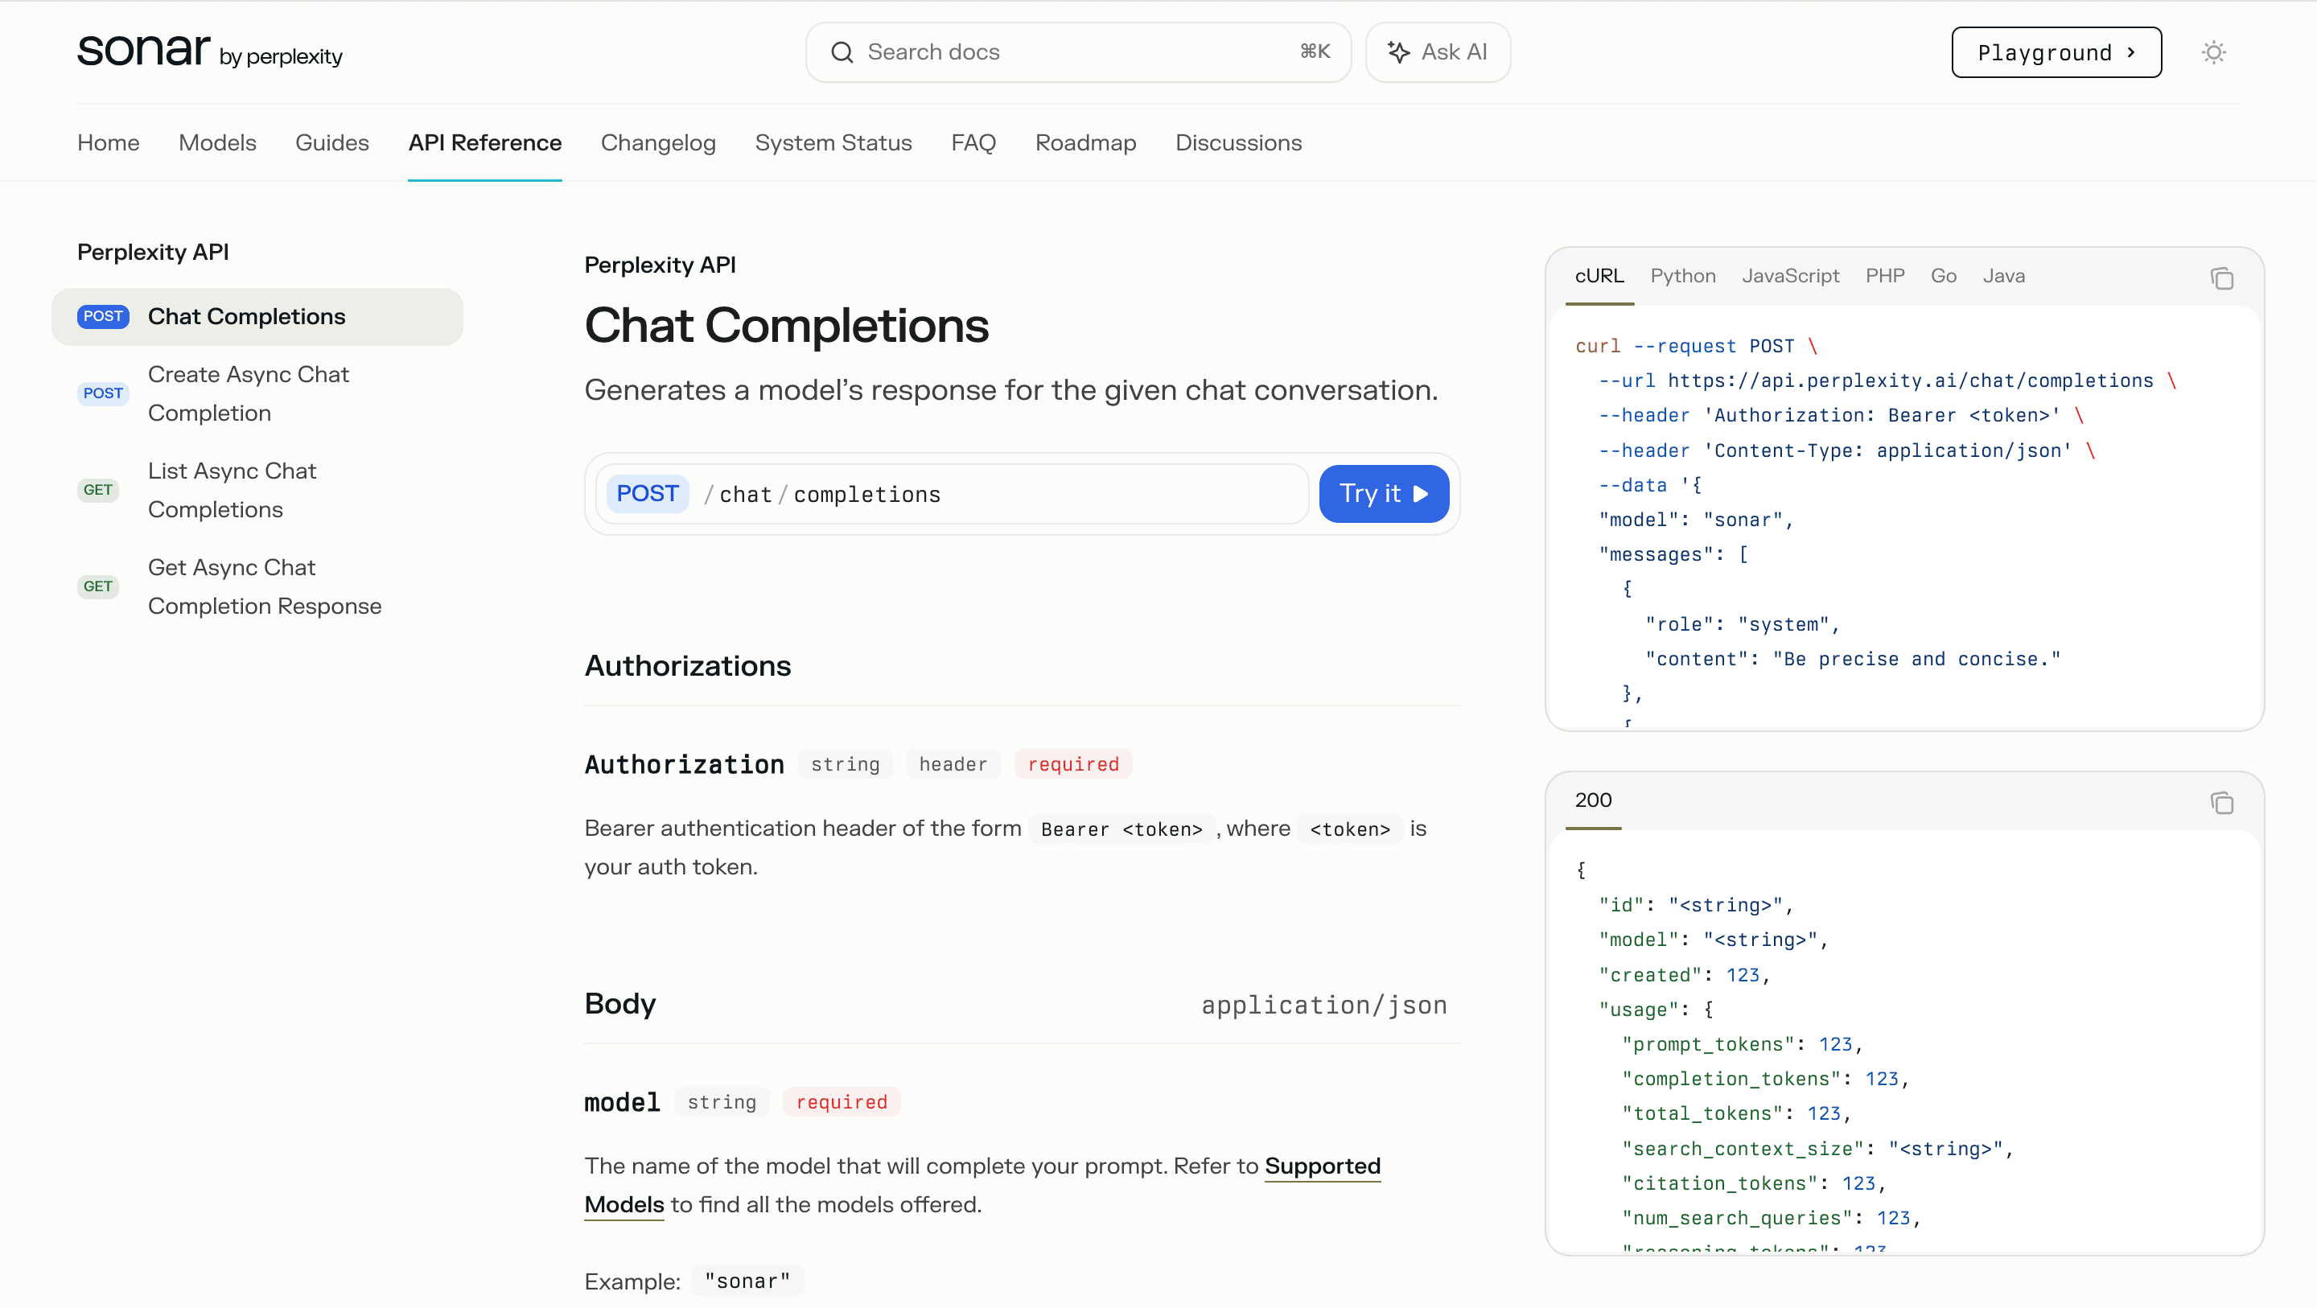Screen dimensions: 2317x1308
Task: Switch to the Python code tab
Action: [1682, 276]
